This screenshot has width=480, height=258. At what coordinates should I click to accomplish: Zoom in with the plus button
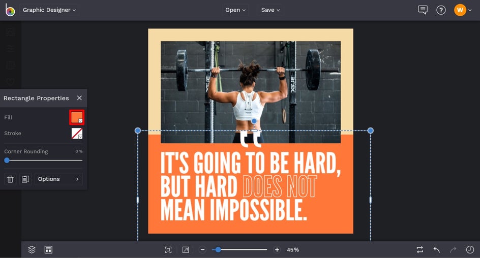[277, 250]
